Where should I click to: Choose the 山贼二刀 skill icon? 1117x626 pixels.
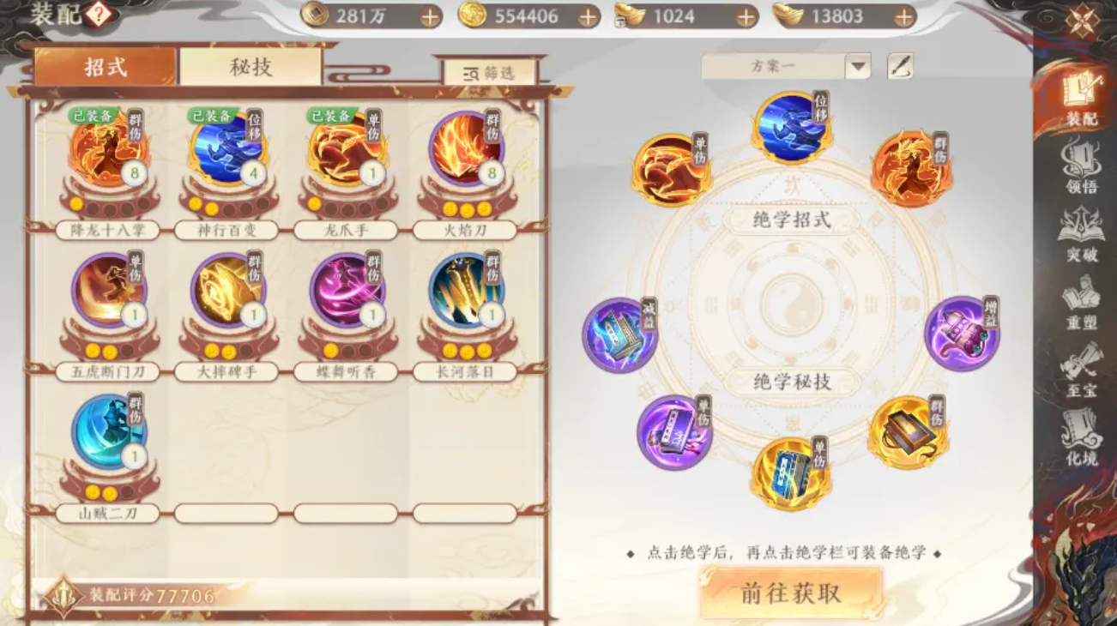pyautogui.click(x=109, y=432)
